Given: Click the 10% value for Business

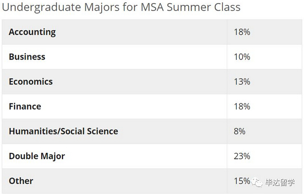Looking at the screenshot, I should point(242,57).
